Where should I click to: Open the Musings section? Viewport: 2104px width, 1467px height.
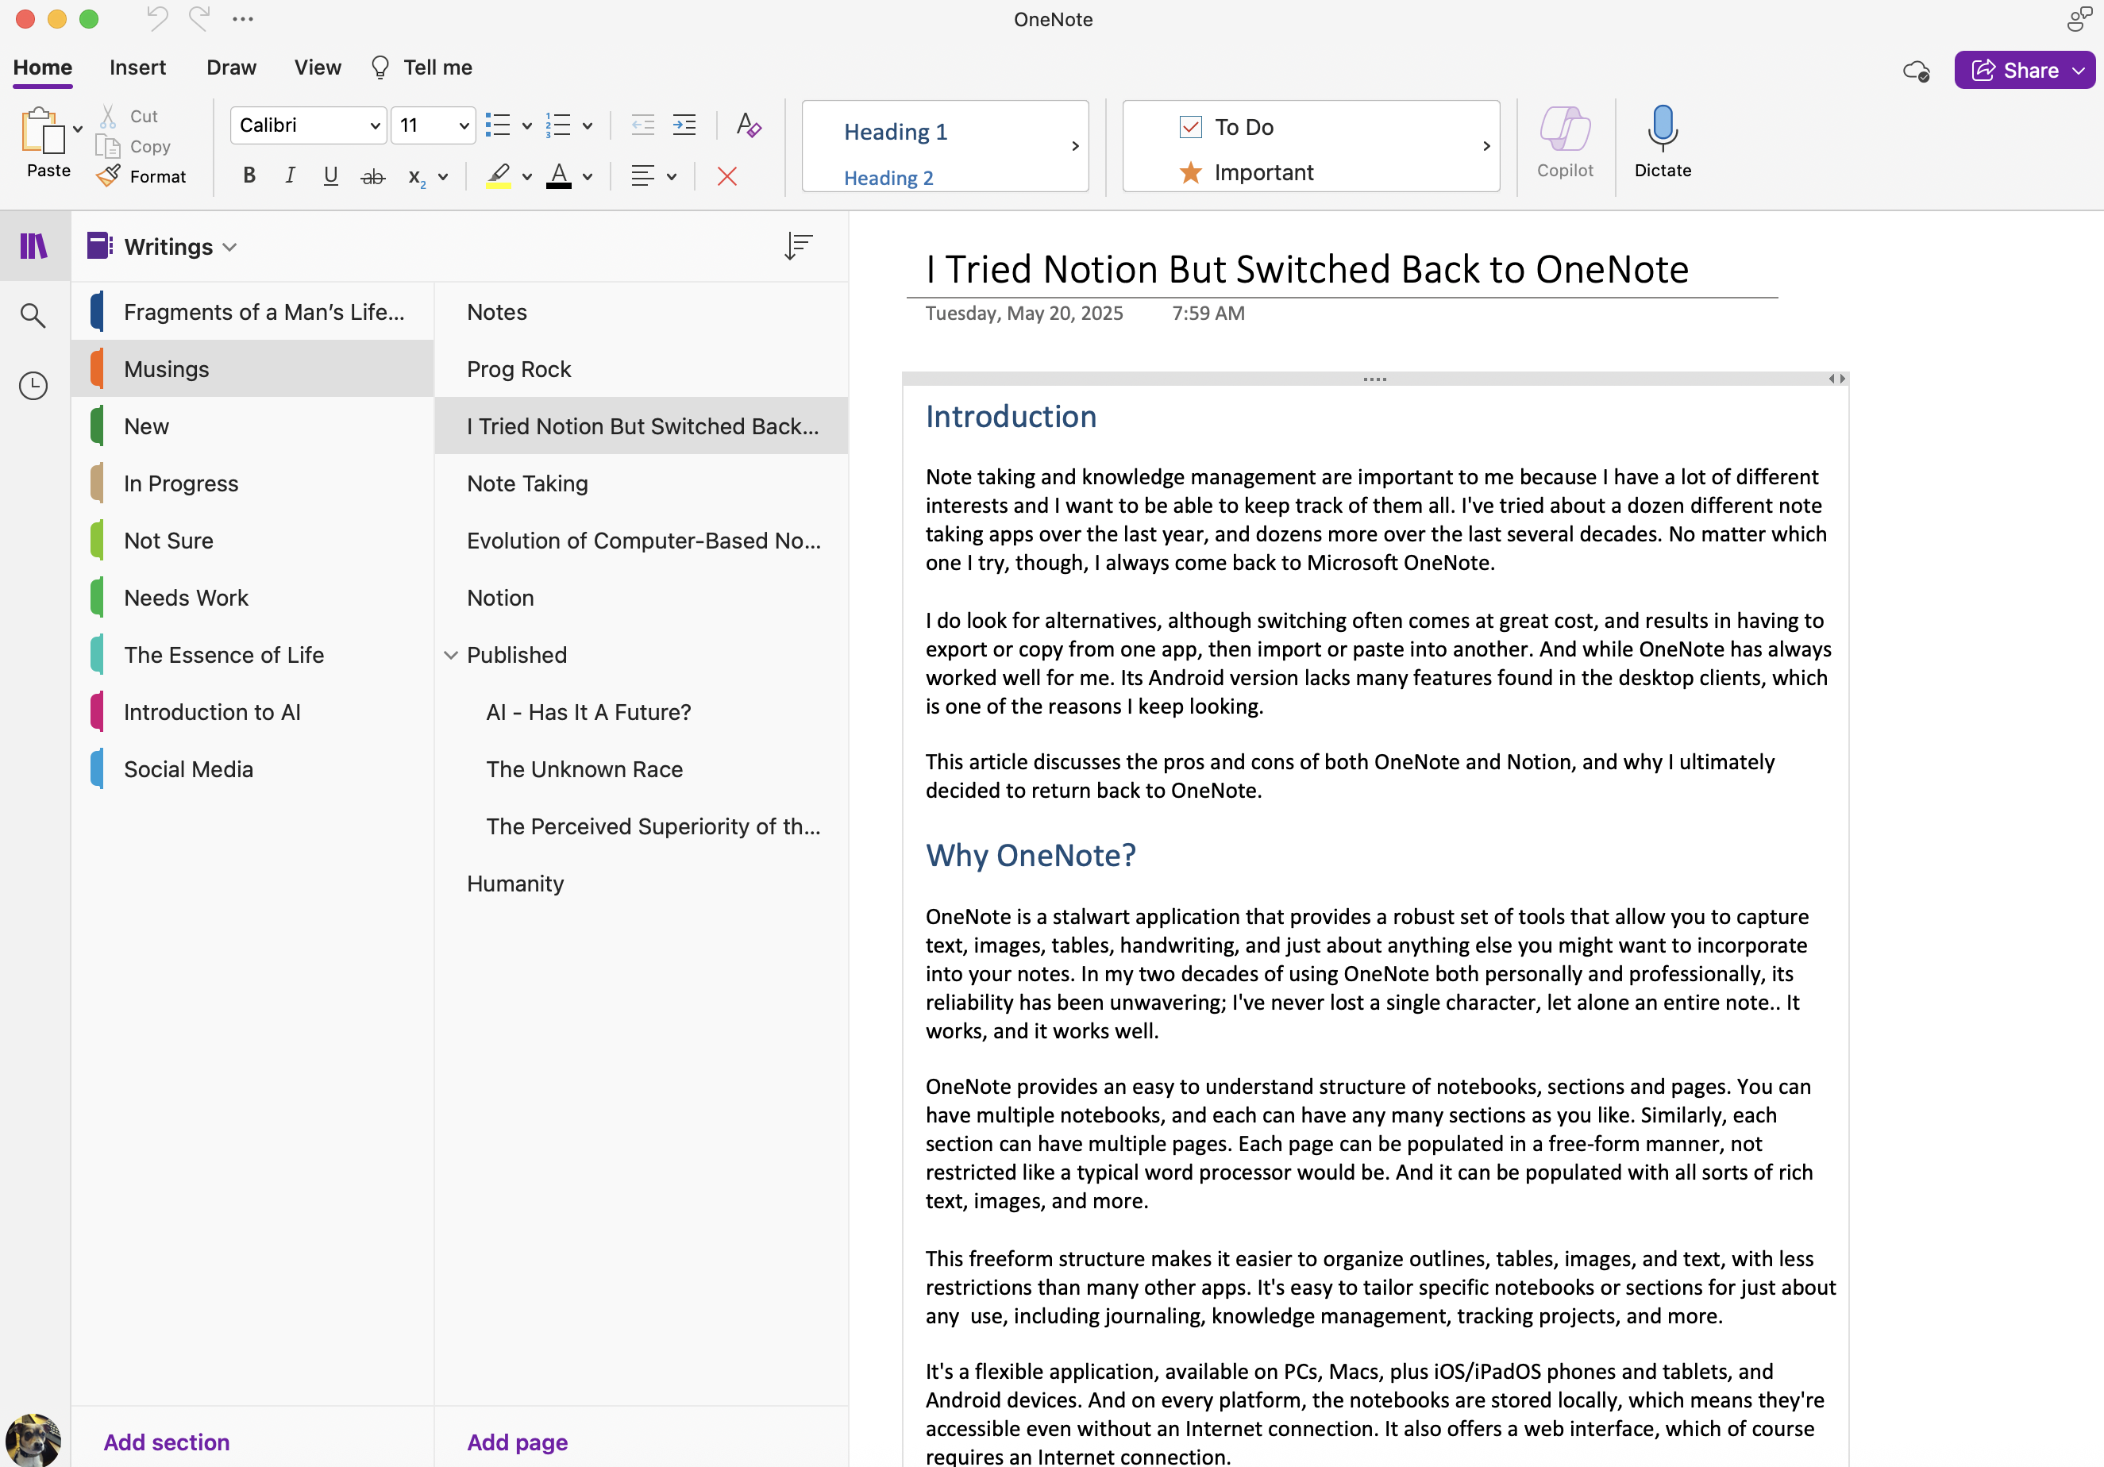click(252, 368)
